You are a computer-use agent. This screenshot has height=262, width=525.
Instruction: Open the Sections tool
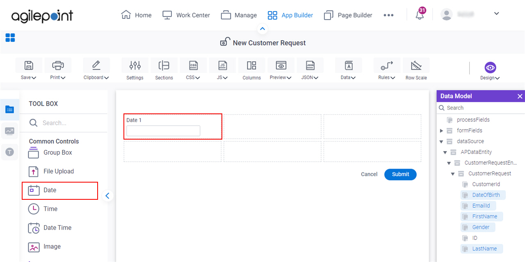click(164, 69)
